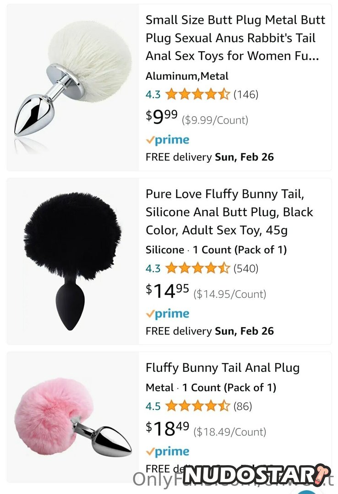
Task: Click the star rating with 540 reviews
Action: point(197,268)
